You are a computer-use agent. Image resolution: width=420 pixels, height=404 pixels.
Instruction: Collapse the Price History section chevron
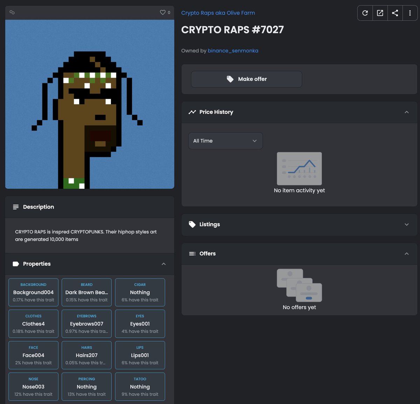click(407, 112)
